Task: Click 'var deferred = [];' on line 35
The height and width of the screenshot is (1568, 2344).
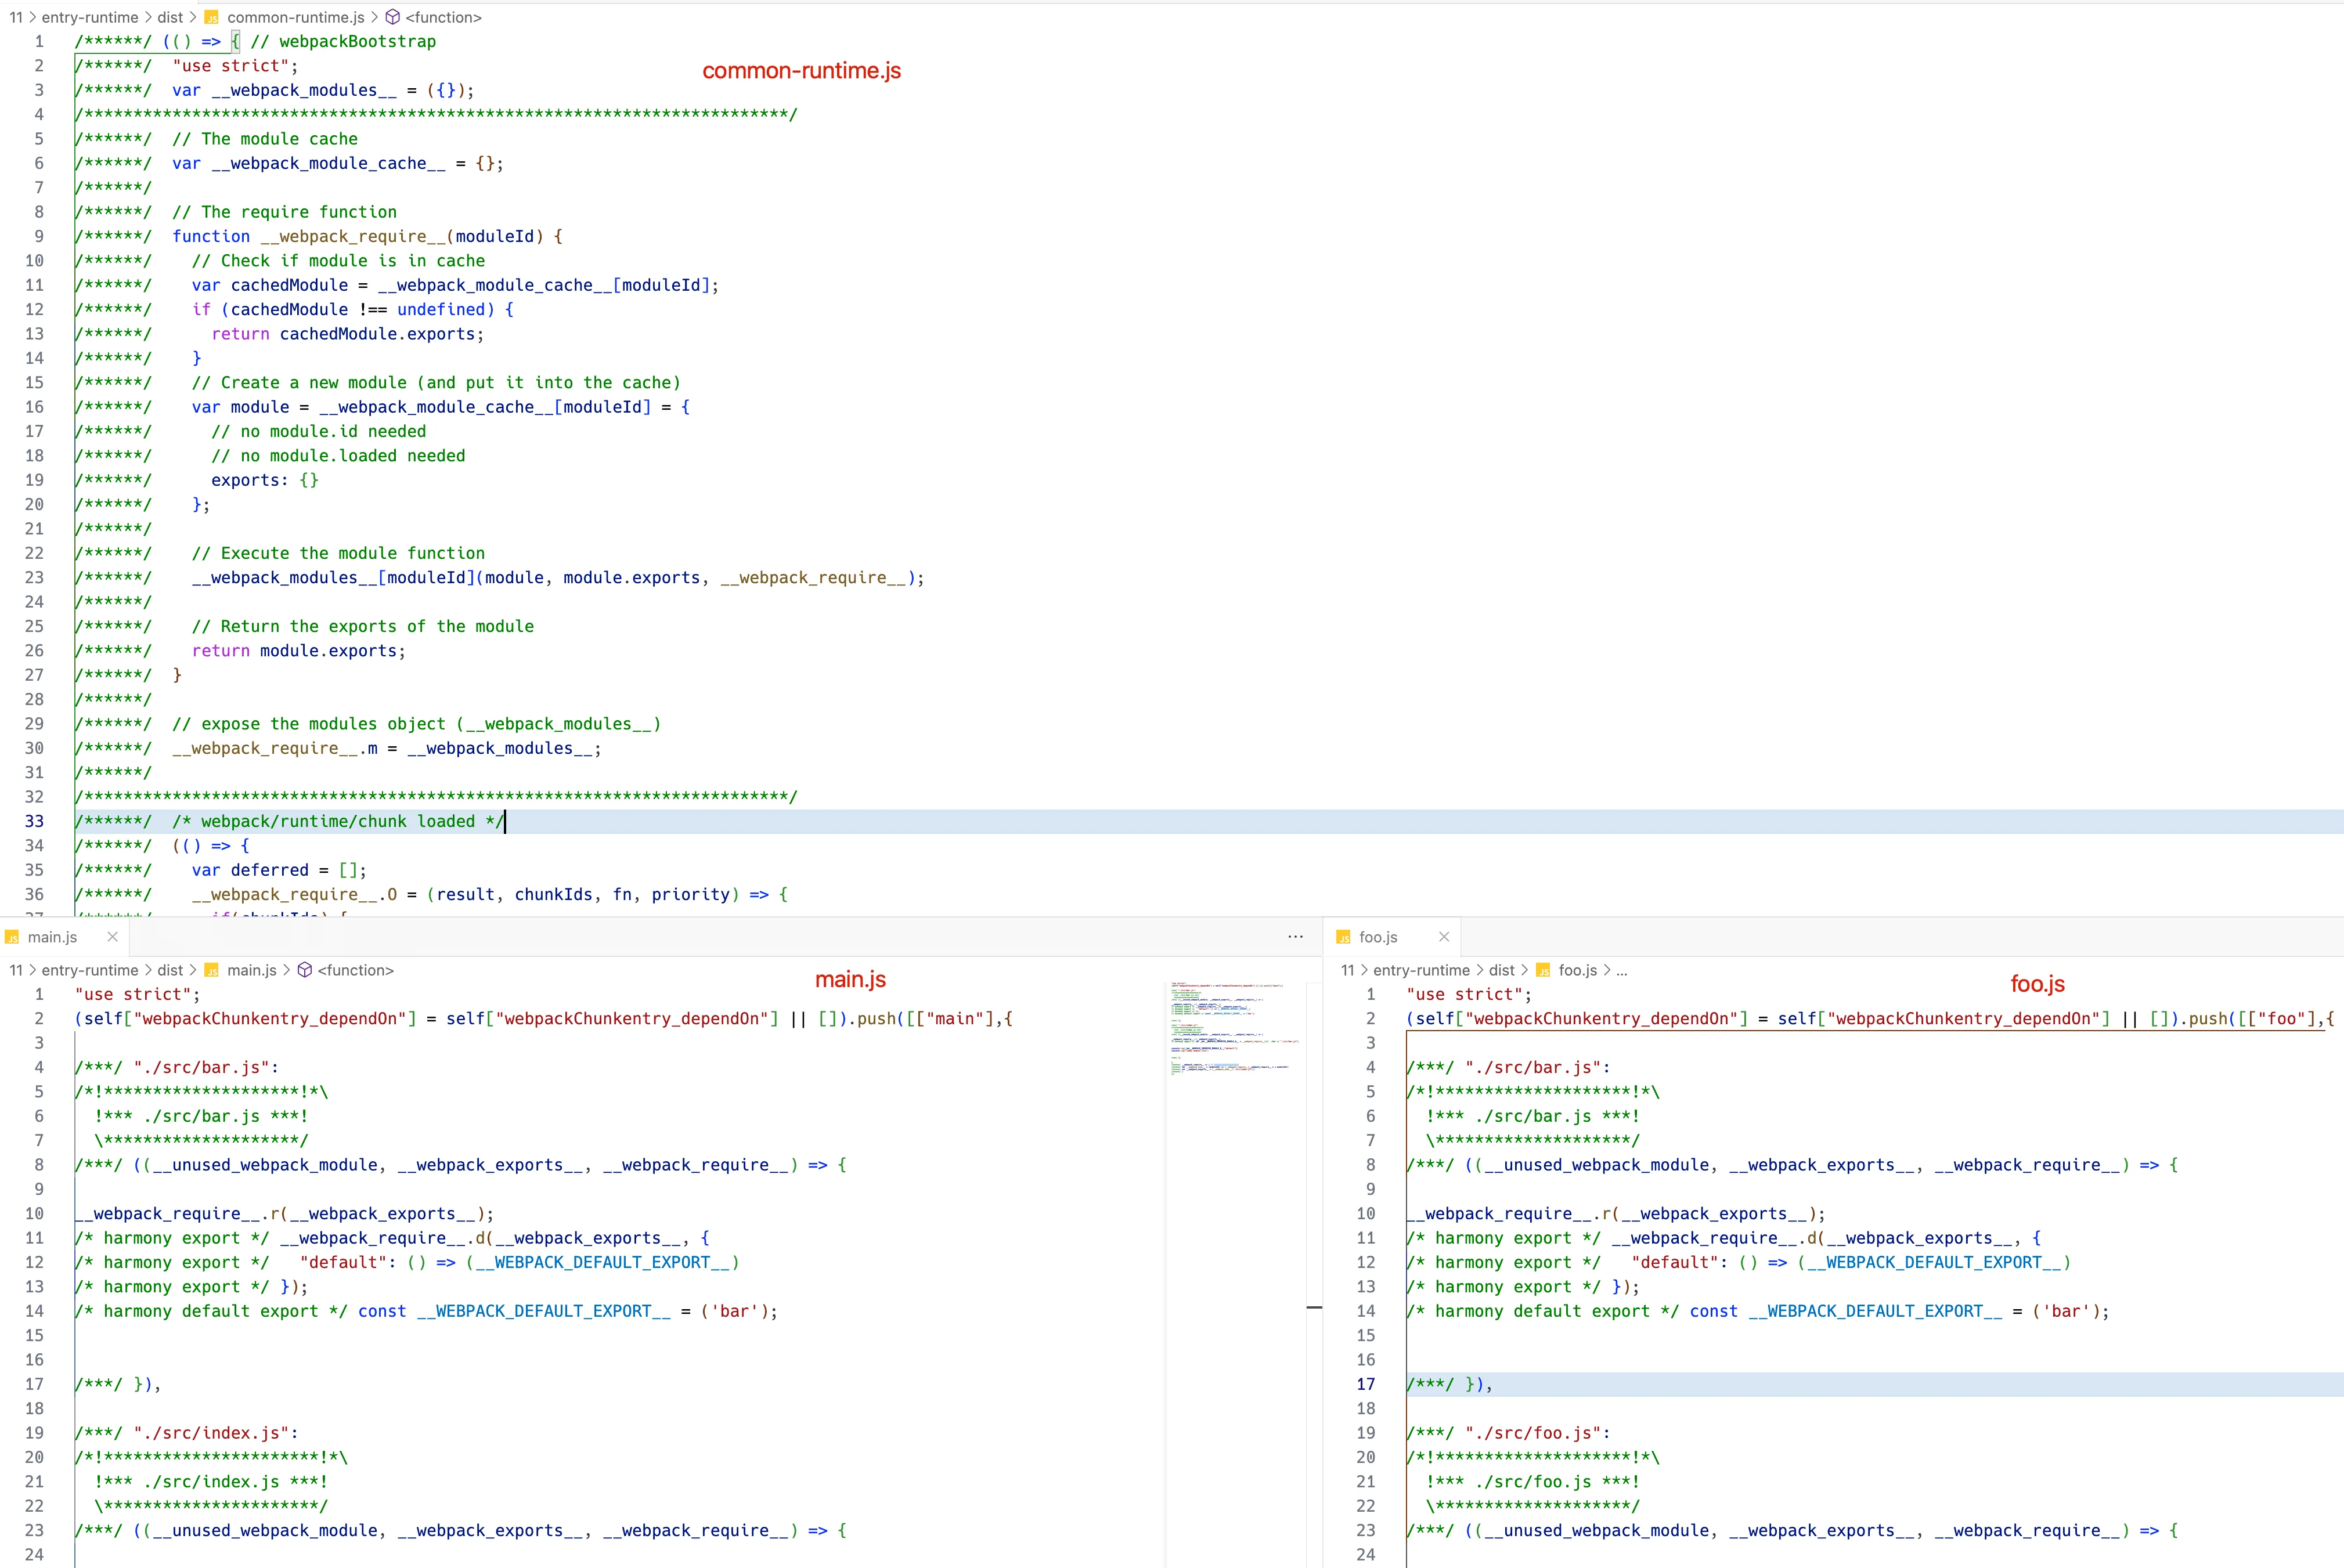Action: (x=279, y=870)
